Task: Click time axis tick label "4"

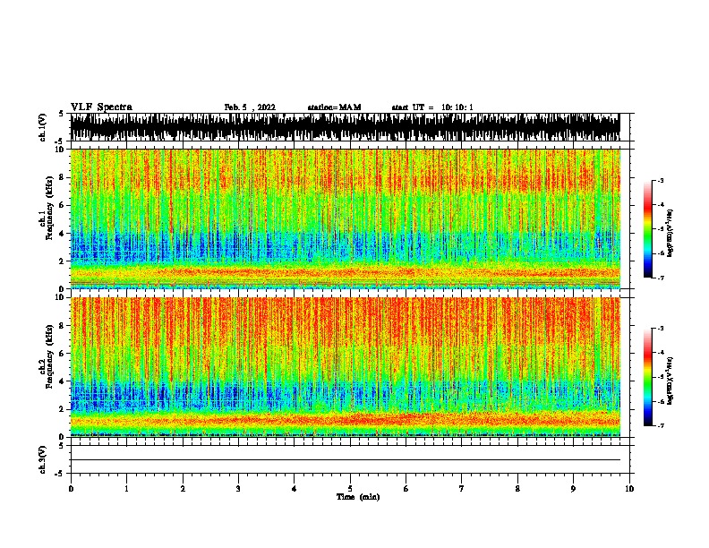Action: (x=295, y=489)
